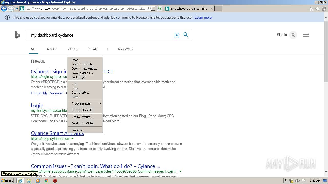Expand dropdown arrow beside home-support.cylance.com URL

coord(180,171)
